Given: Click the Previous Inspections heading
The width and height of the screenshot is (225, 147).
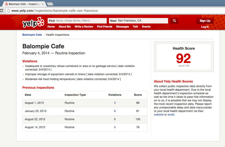Looking at the screenshot, I should [x=38, y=88].
